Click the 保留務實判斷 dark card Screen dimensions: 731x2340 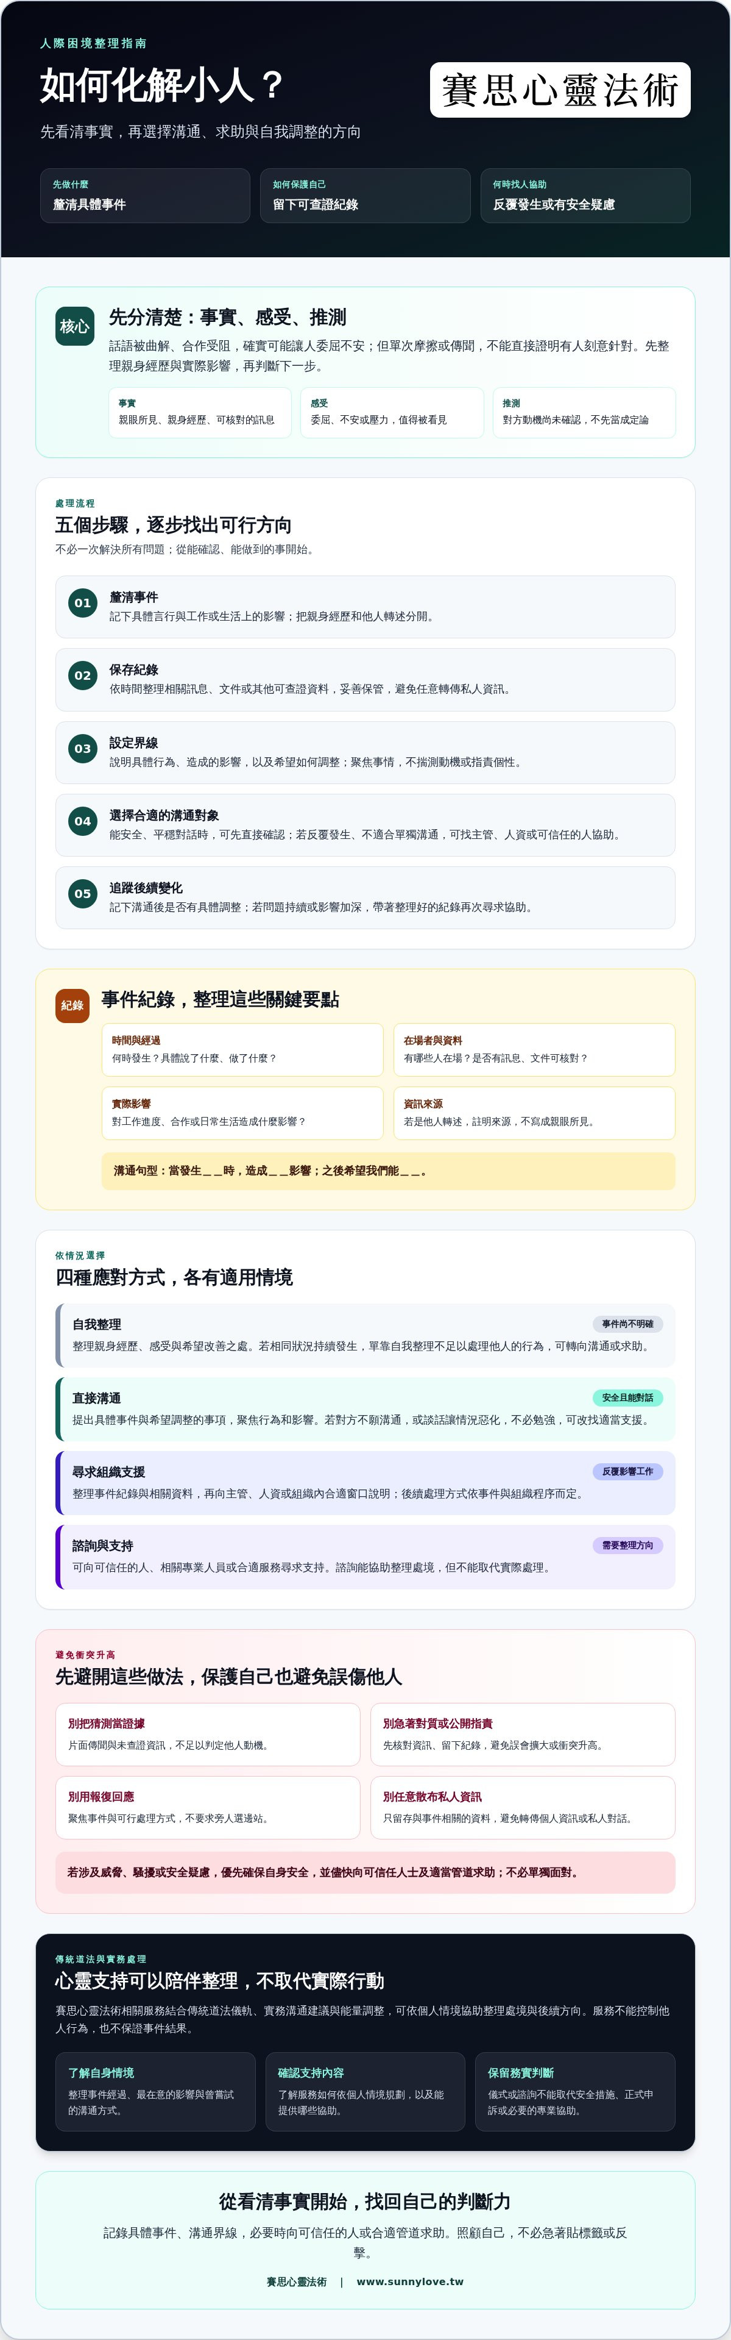pyautogui.click(x=576, y=2091)
